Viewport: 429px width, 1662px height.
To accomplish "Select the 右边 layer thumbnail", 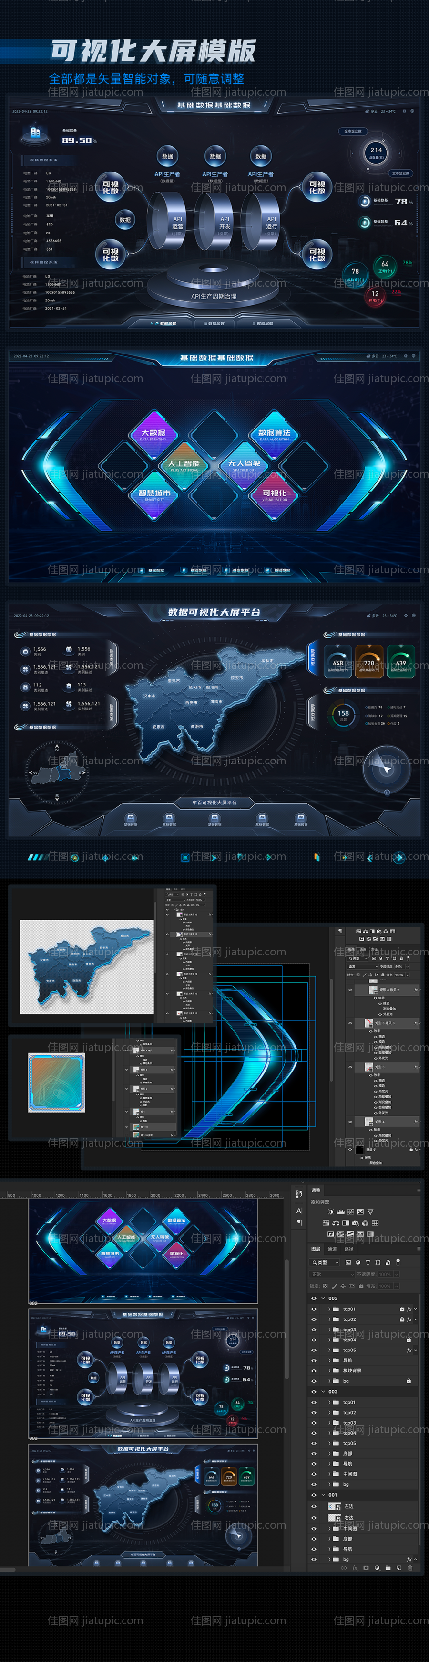I will pyautogui.click(x=334, y=1517).
